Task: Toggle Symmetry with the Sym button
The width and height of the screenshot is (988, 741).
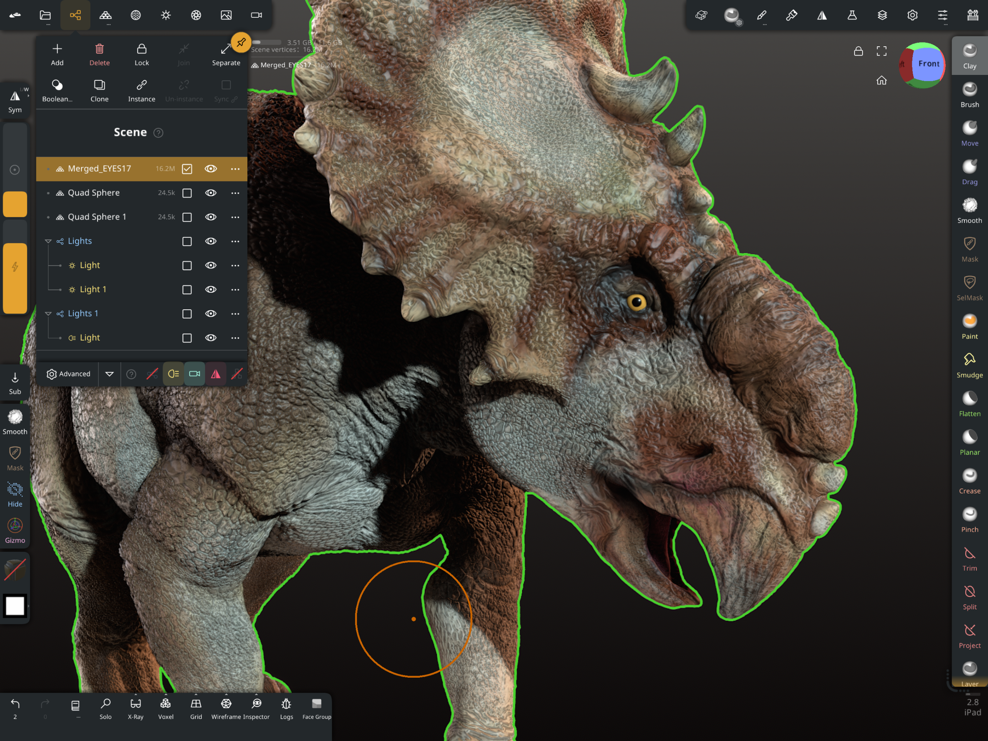Action: (x=15, y=100)
